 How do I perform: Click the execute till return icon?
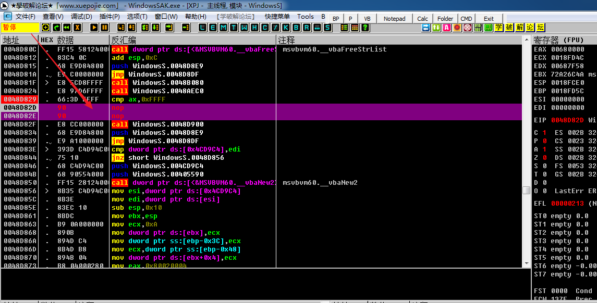[x=169, y=28]
